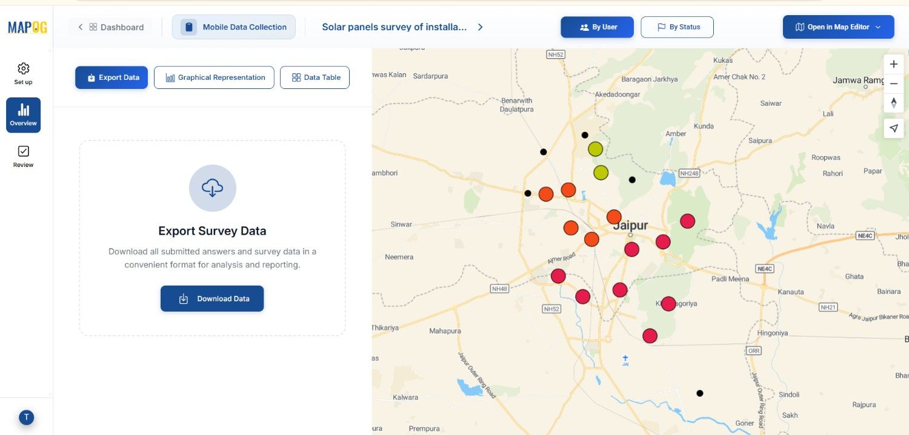Screen dimensions: 909x435
Task: Open the Review section from sidebar
Action: (x=23, y=155)
